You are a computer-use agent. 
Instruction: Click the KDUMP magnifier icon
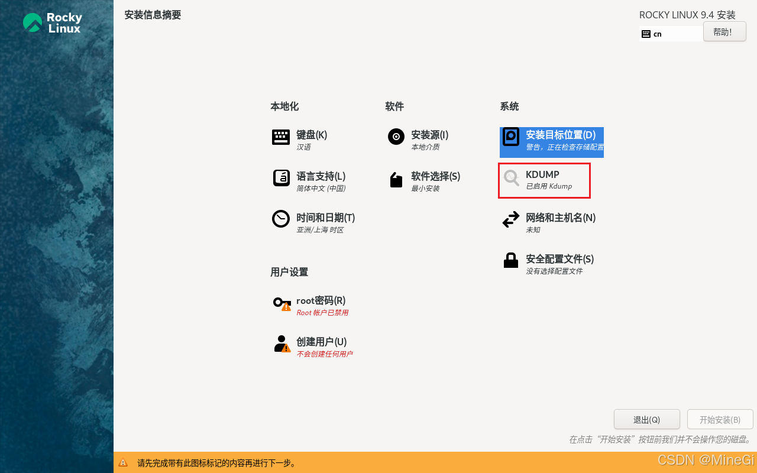click(512, 179)
